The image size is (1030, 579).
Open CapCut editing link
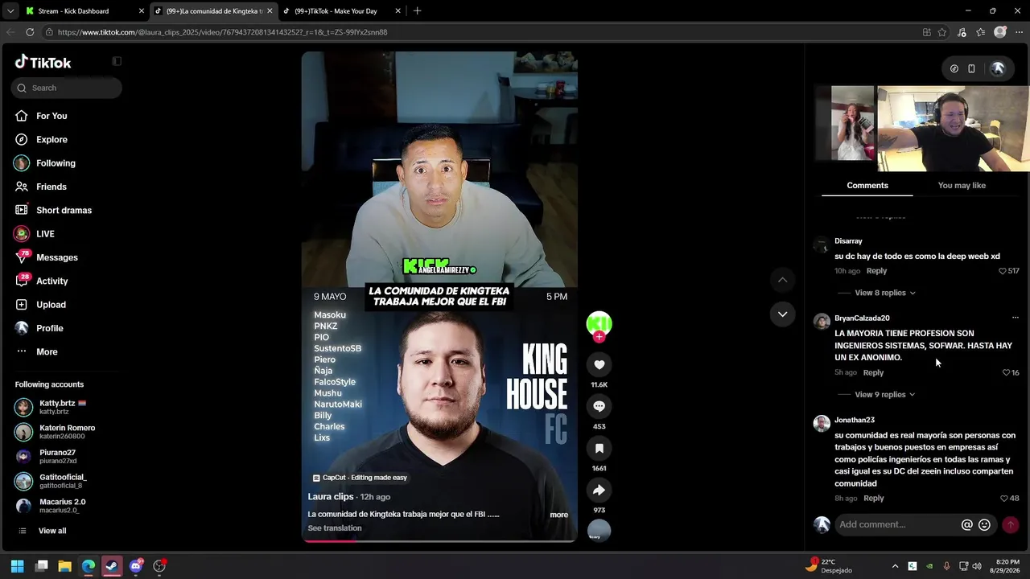tap(360, 478)
